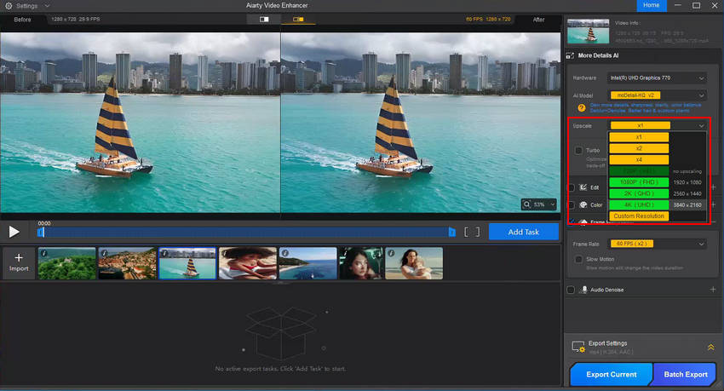The height and width of the screenshot is (391, 724).
Task: Open info icon on forest castle thumbnail
Action: point(43,253)
